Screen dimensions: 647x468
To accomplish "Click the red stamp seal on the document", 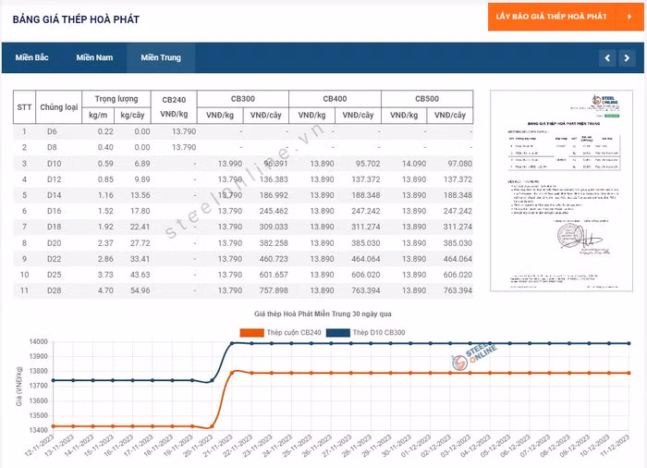I will (x=568, y=236).
